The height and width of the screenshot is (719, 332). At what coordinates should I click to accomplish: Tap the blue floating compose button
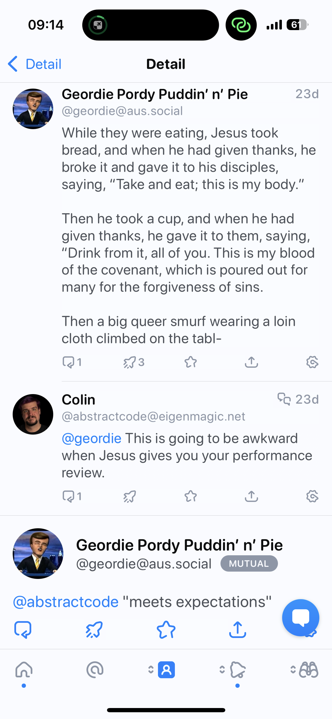pos(300,617)
